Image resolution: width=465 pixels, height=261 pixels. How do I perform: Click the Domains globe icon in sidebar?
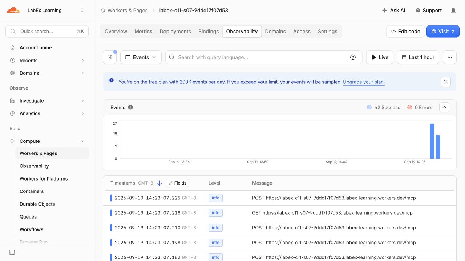pos(12,73)
